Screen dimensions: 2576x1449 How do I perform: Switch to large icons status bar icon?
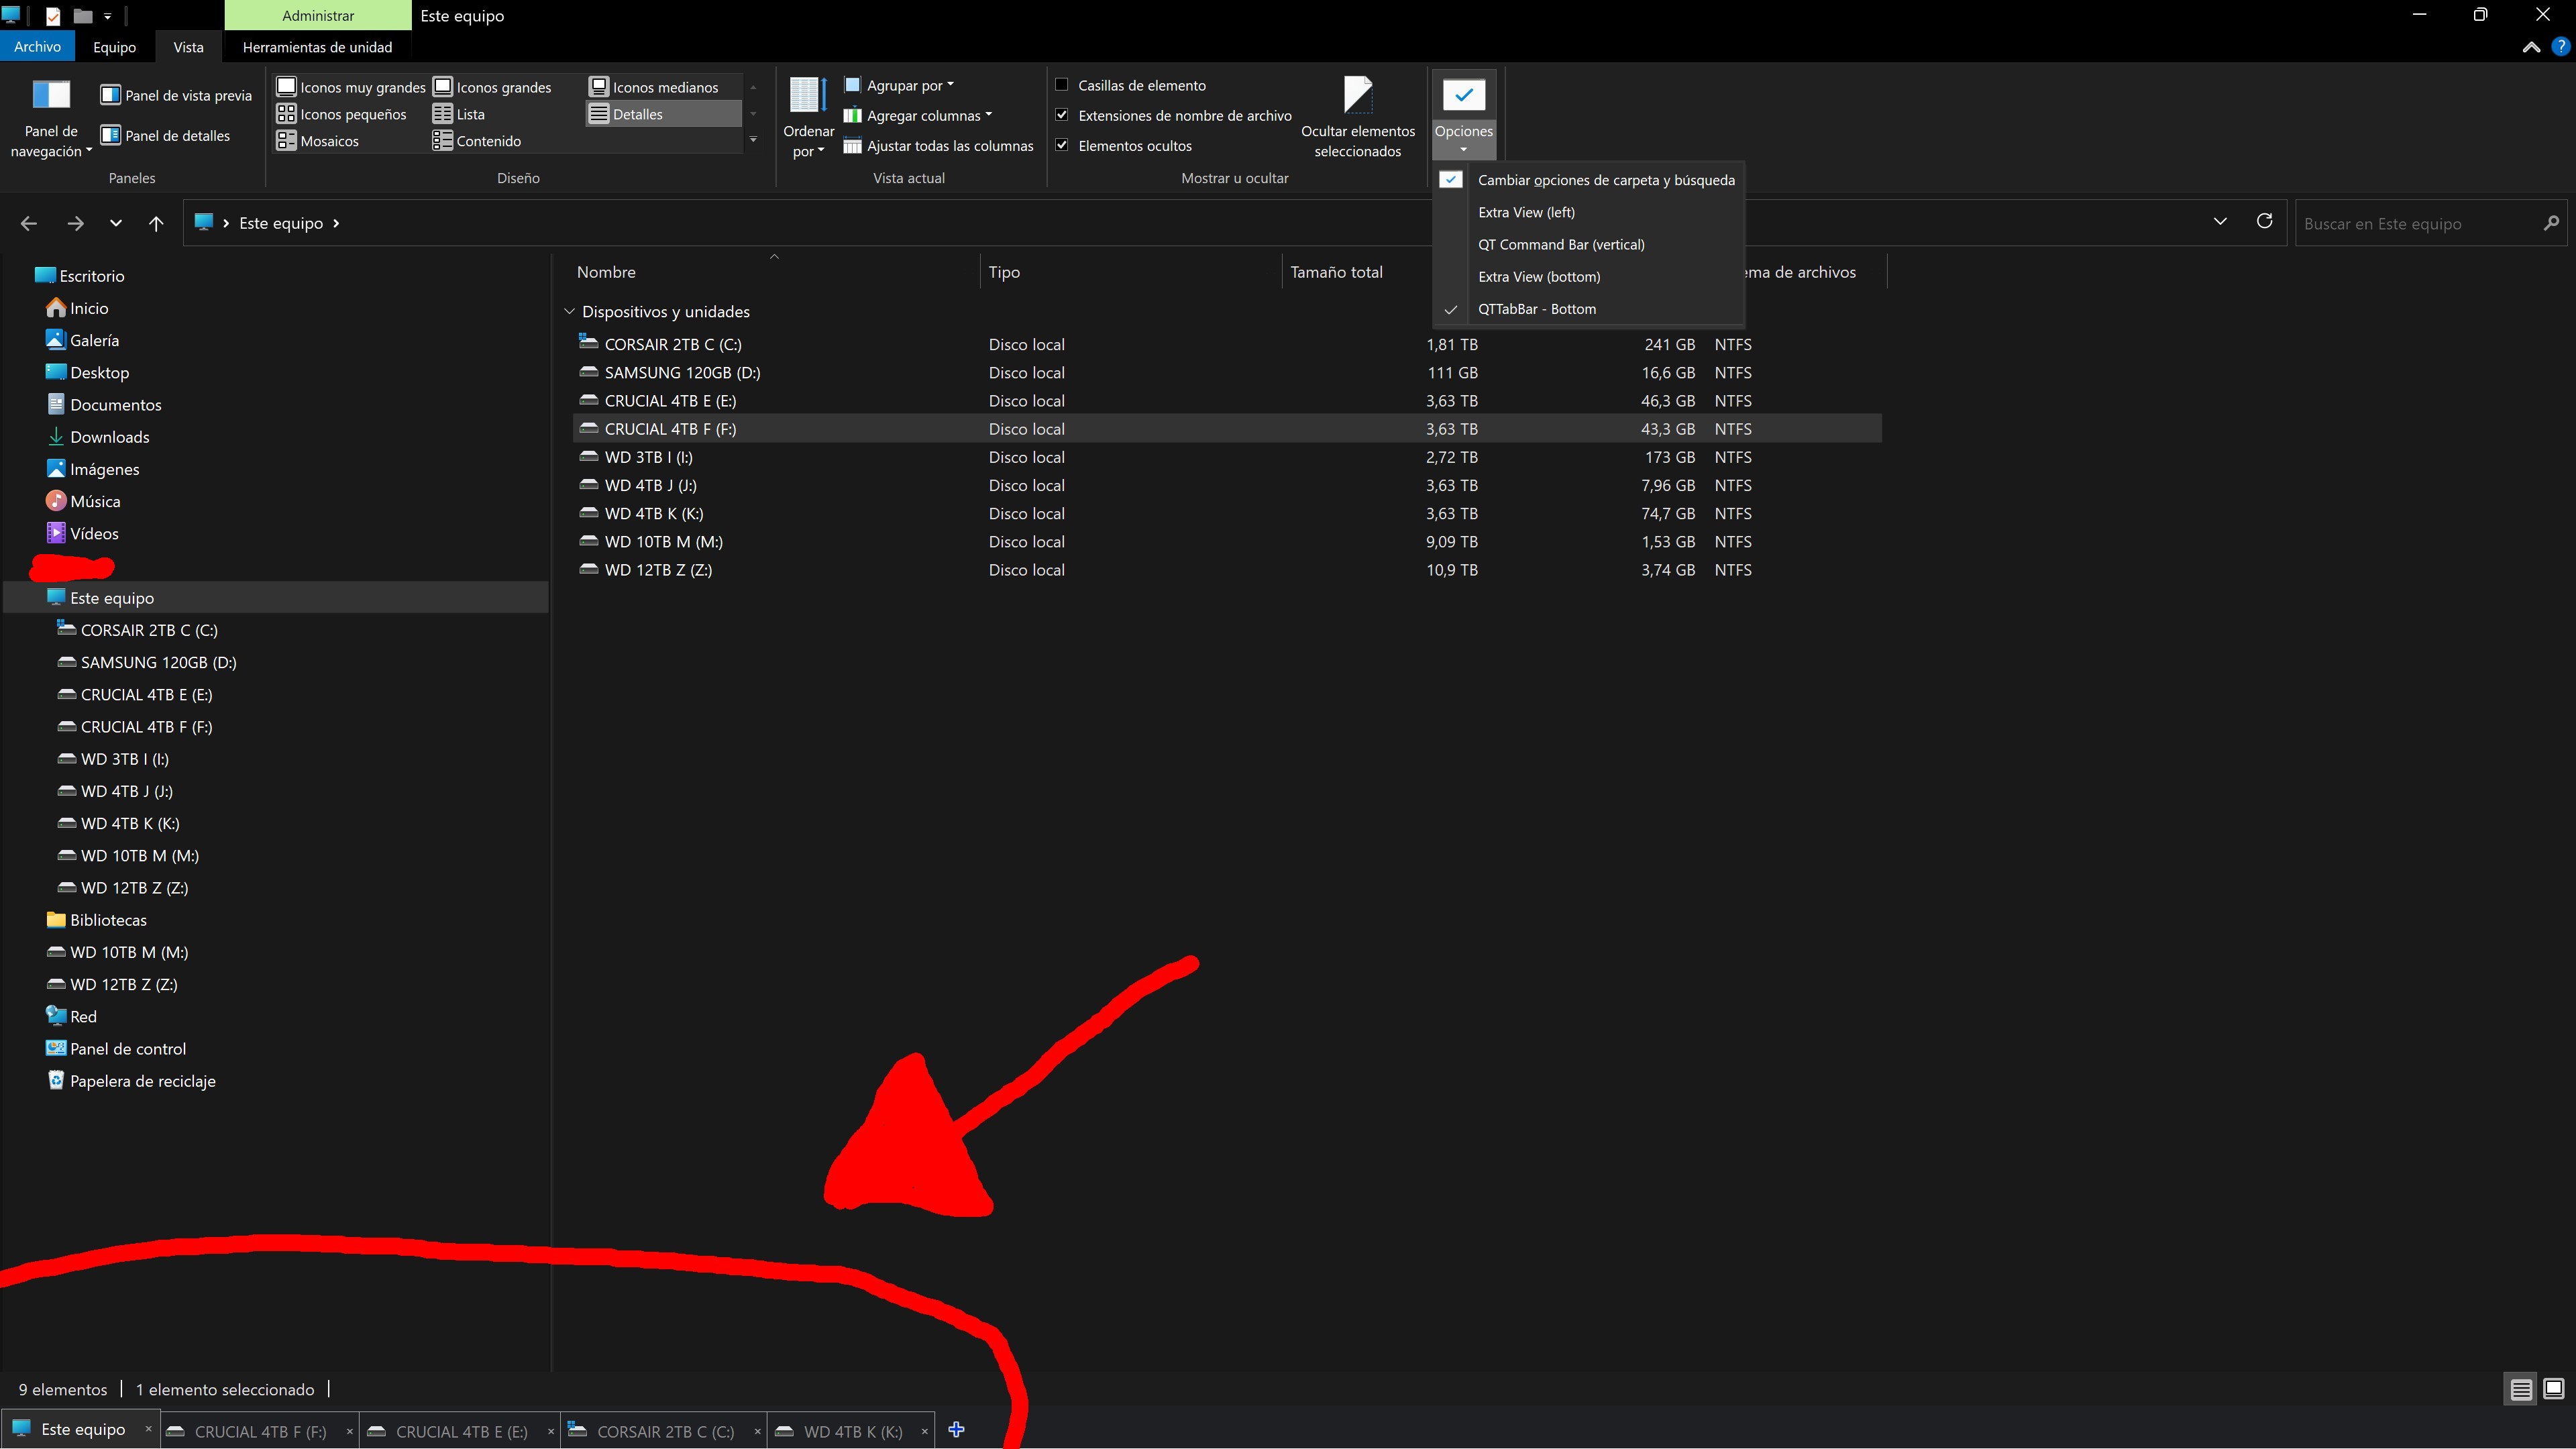click(x=2553, y=1389)
